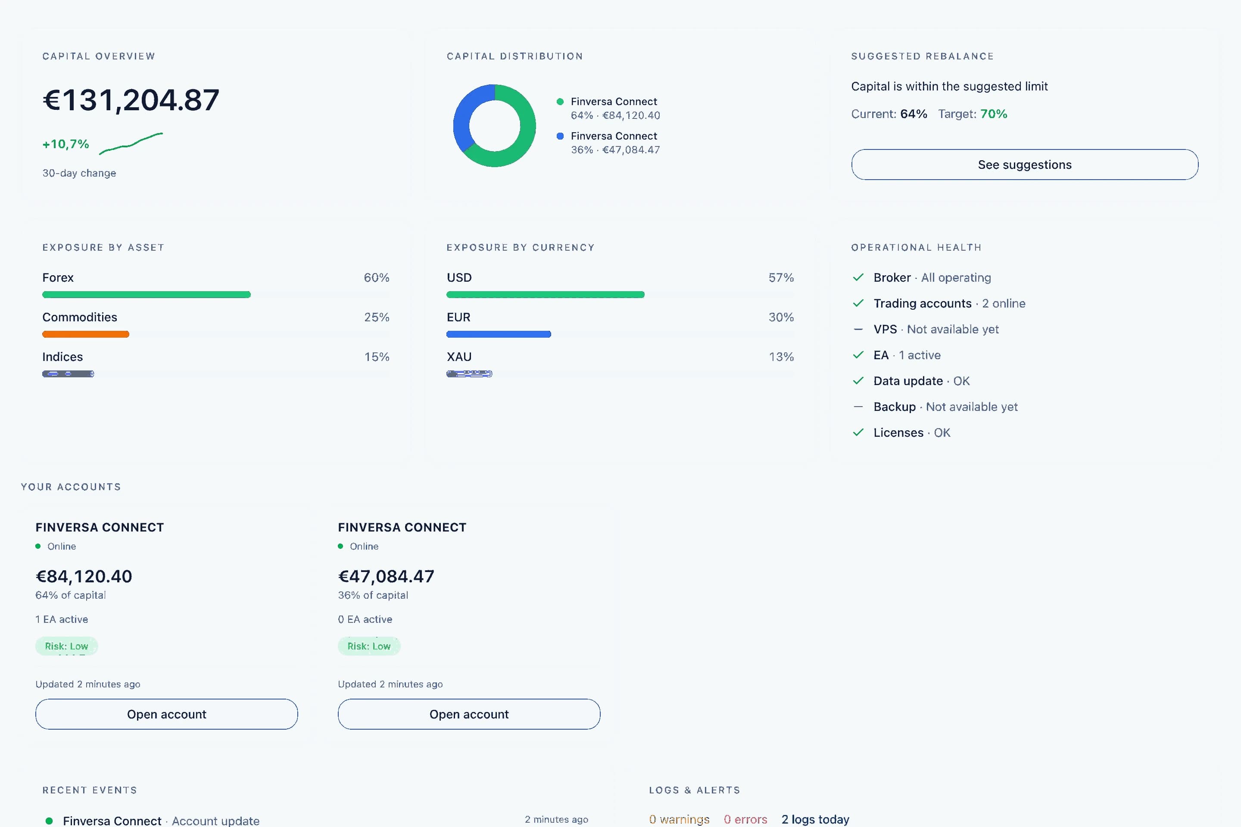
Task: Click the 0 warnings link in Logs
Action: pos(679,819)
